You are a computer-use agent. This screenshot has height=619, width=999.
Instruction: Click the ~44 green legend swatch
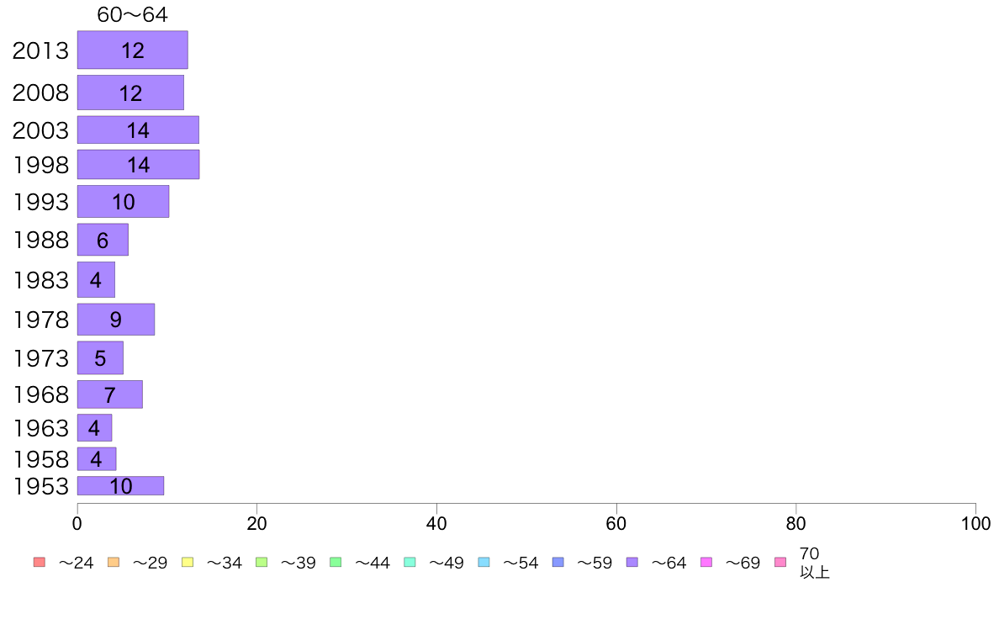pos(336,563)
